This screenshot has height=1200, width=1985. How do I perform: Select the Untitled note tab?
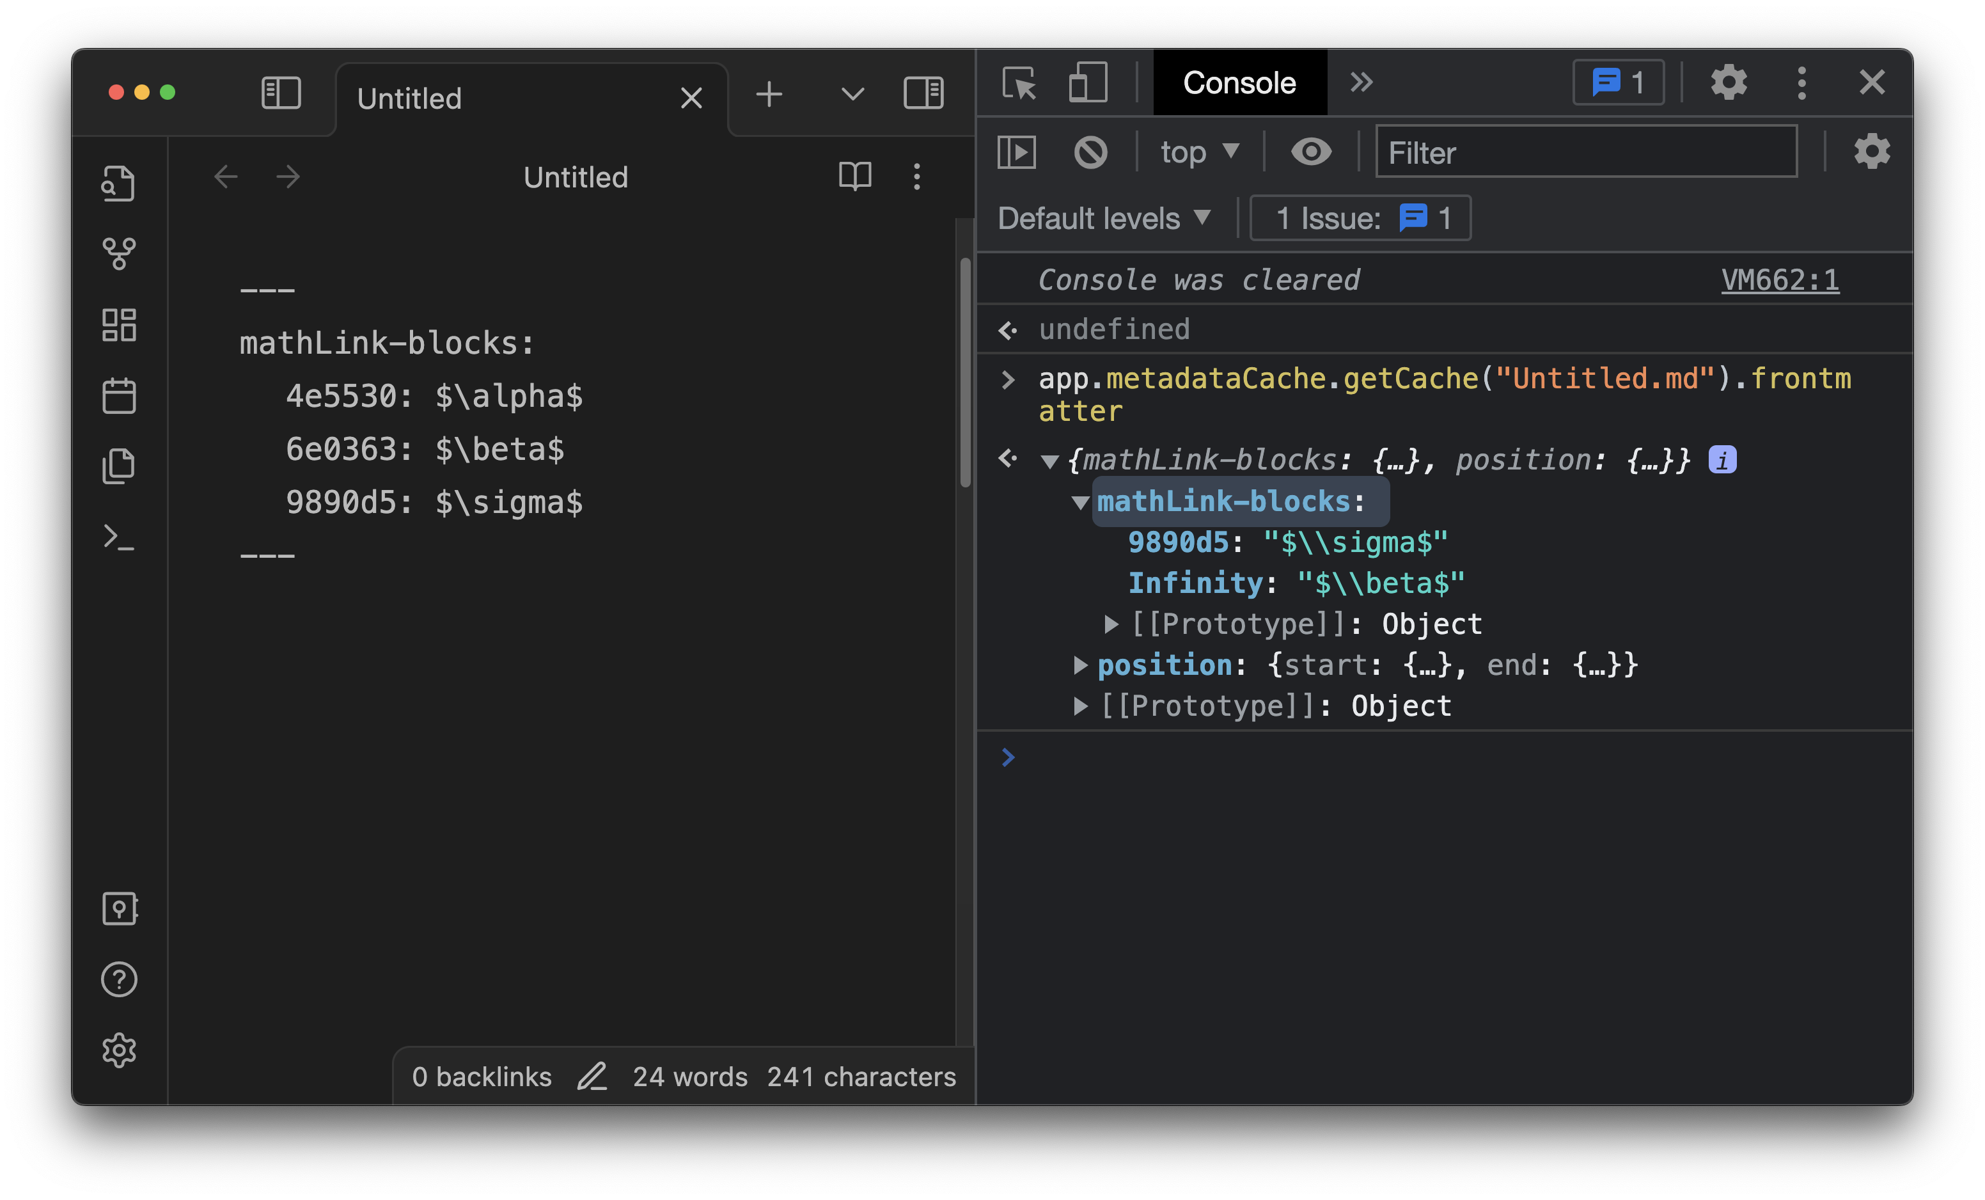coord(409,97)
